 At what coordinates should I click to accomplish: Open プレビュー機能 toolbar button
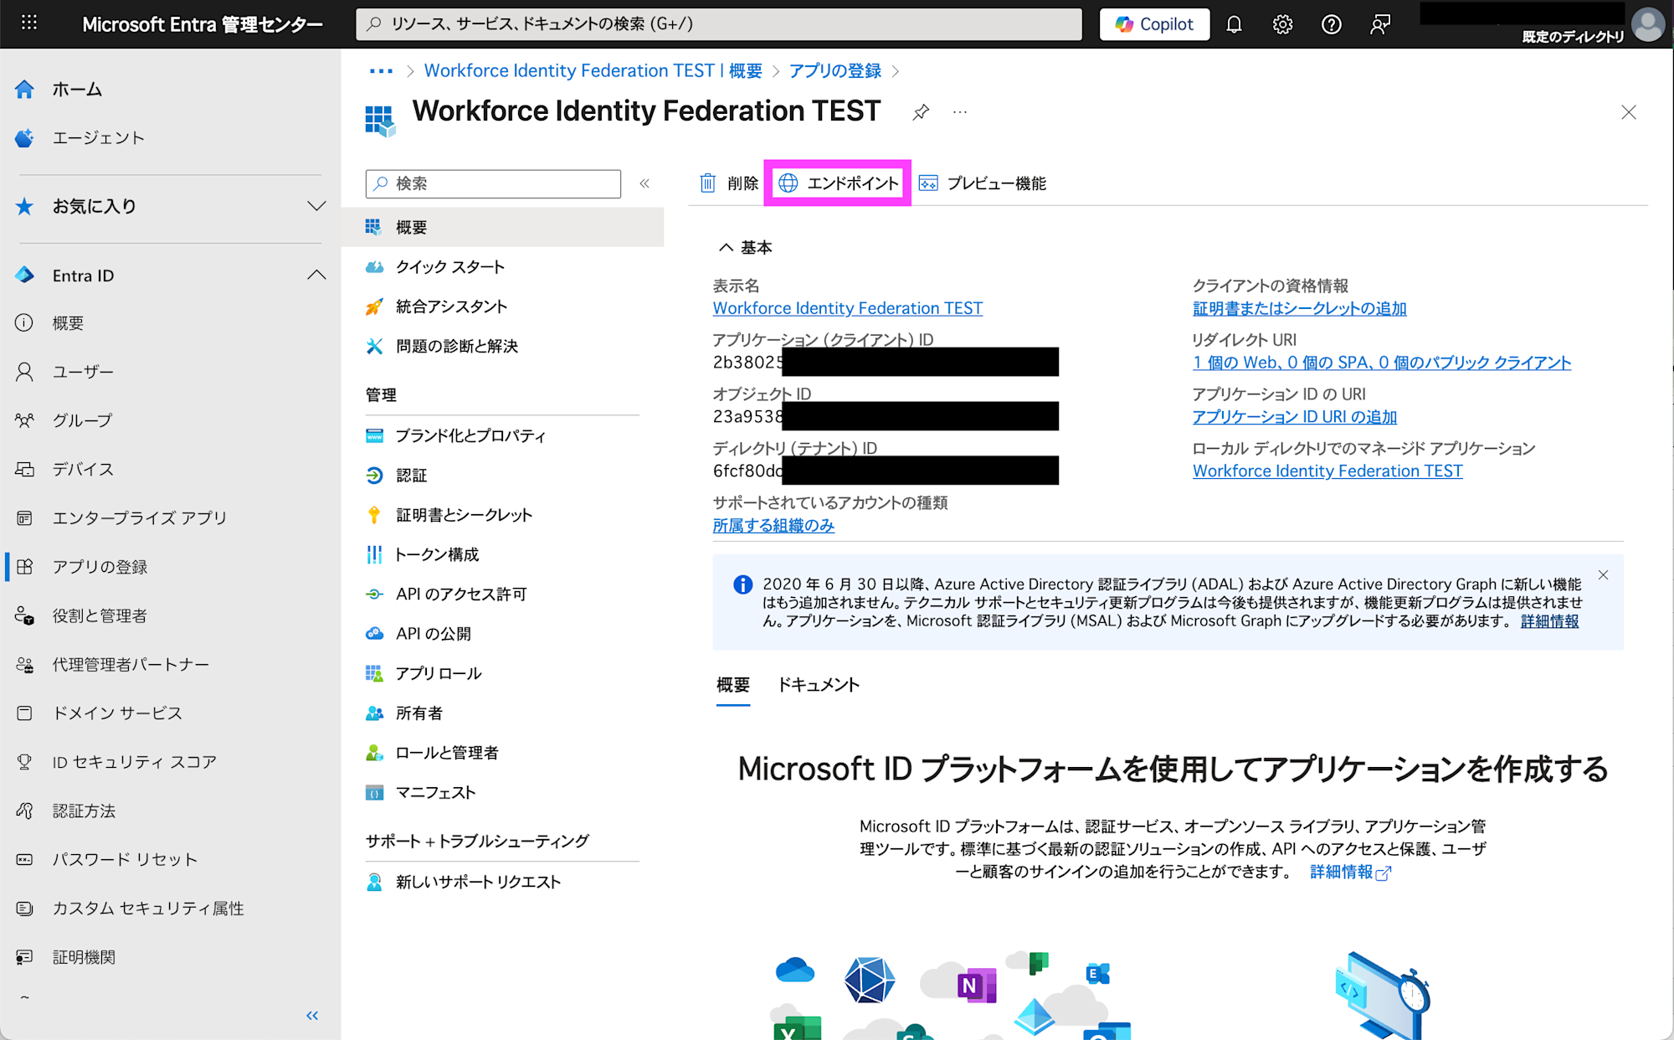[983, 183]
